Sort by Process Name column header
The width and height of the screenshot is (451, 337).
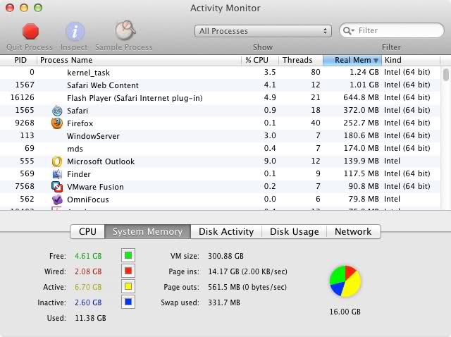pyautogui.click(x=139, y=60)
